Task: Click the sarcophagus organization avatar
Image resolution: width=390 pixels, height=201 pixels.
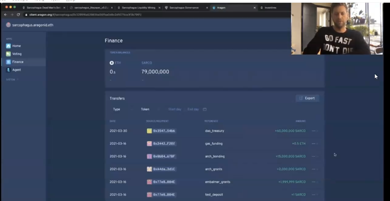Action: click(x=8, y=25)
